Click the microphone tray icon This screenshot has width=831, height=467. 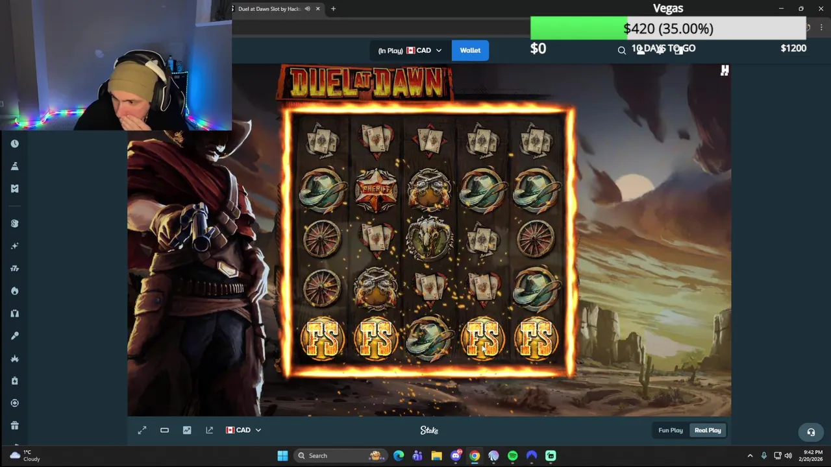click(x=764, y=456)
